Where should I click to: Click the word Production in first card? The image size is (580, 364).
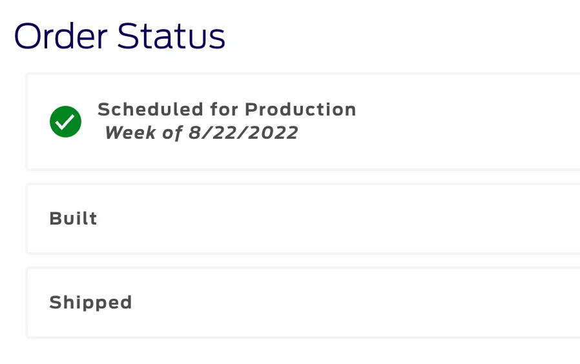point(300,109)
